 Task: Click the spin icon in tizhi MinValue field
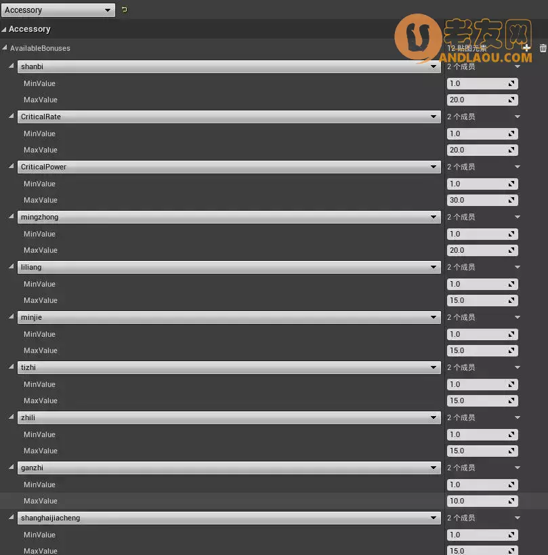coord(512,384)
